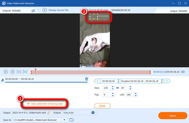The width and height of the screenshot is (189, 123).
Task: Click the output filename 2023-10-4-9-3...Watermark.mp4
Action: tap(29, 113)
